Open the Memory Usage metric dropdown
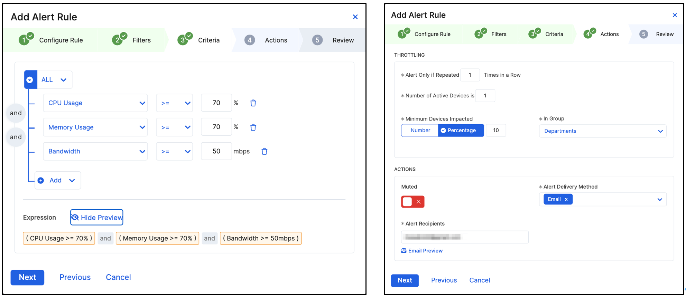Image resolution: width=686 pixels, height=297 pixels. (x=95, y=127)
